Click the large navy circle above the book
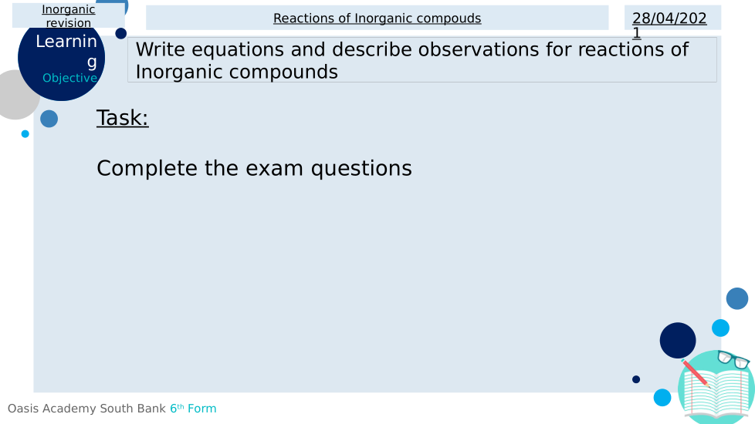The width and height of the screenshot is (755, 424). click(678, 340)
